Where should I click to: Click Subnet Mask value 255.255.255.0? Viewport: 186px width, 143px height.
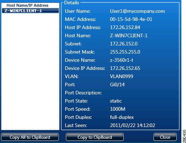click(125, 52)
